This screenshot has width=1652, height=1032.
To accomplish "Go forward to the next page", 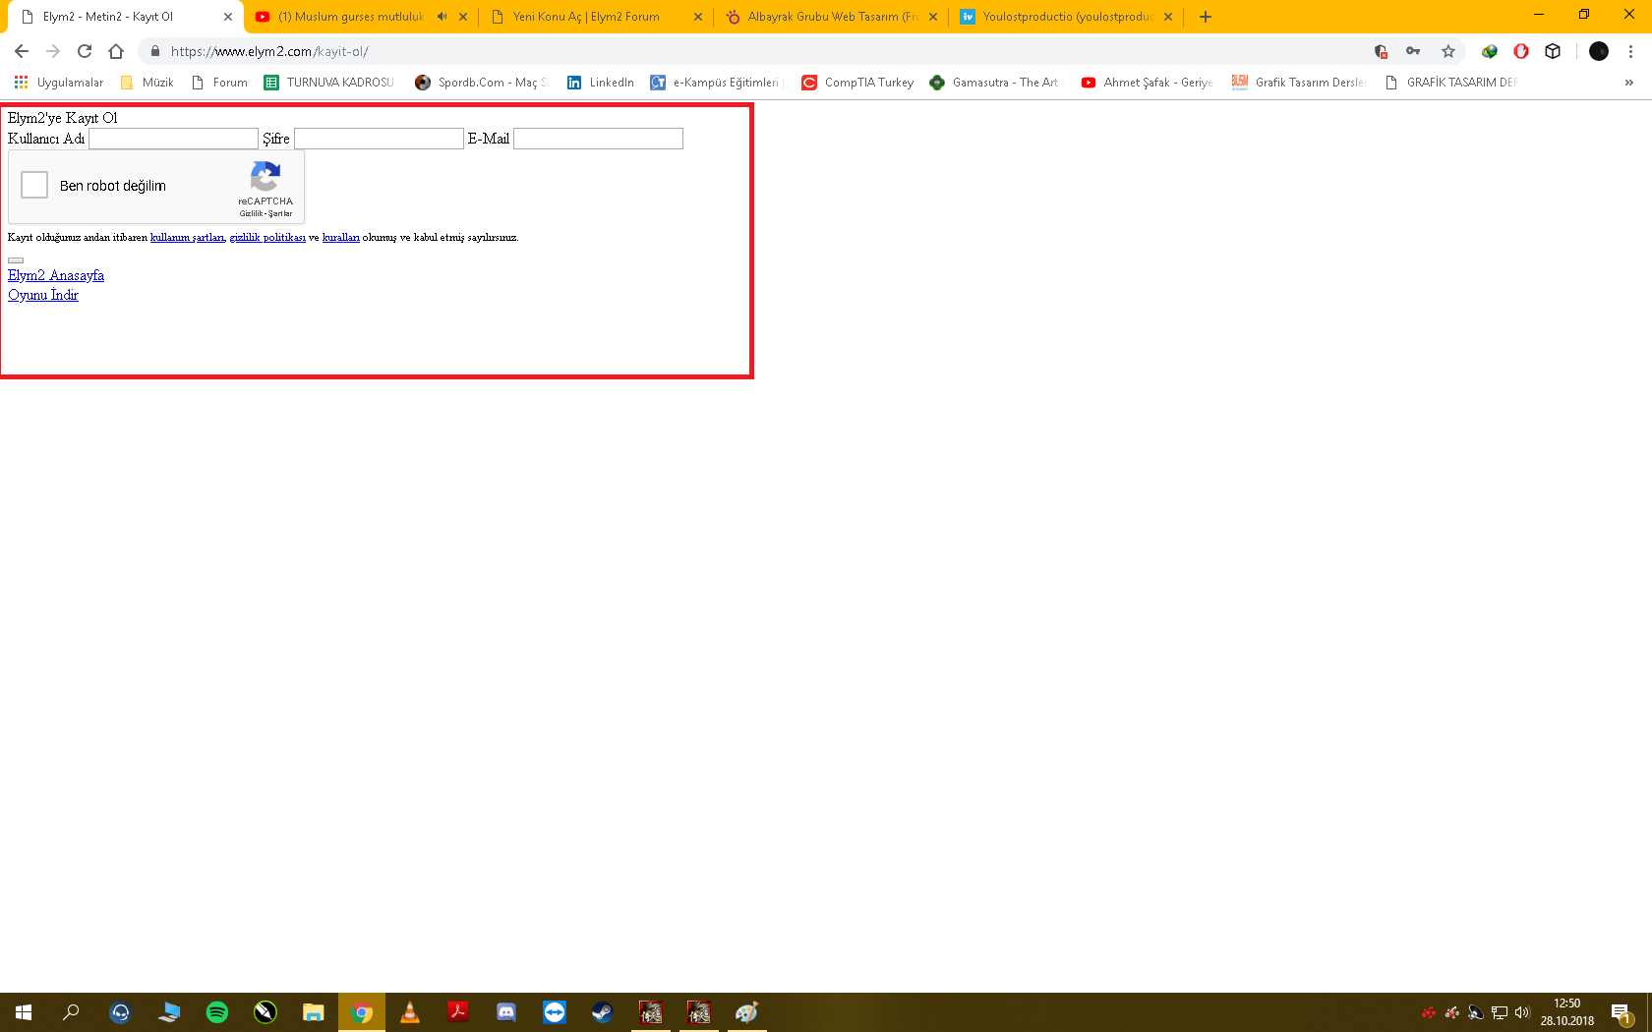I will [x=53, y=51].
